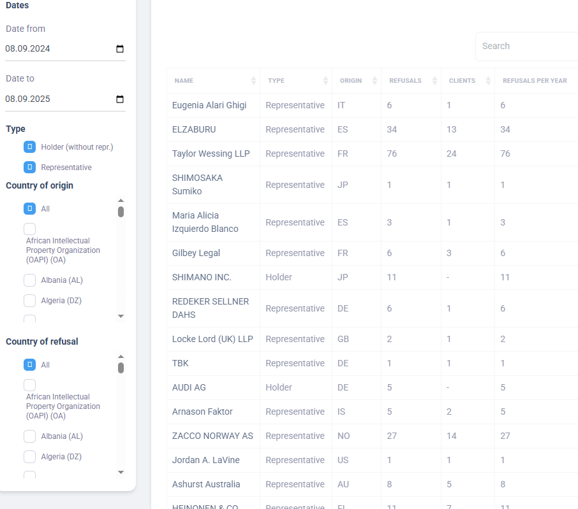Focus the Search input field
The height and width of the screenshot is (509, 578).
tap(526, 46)
